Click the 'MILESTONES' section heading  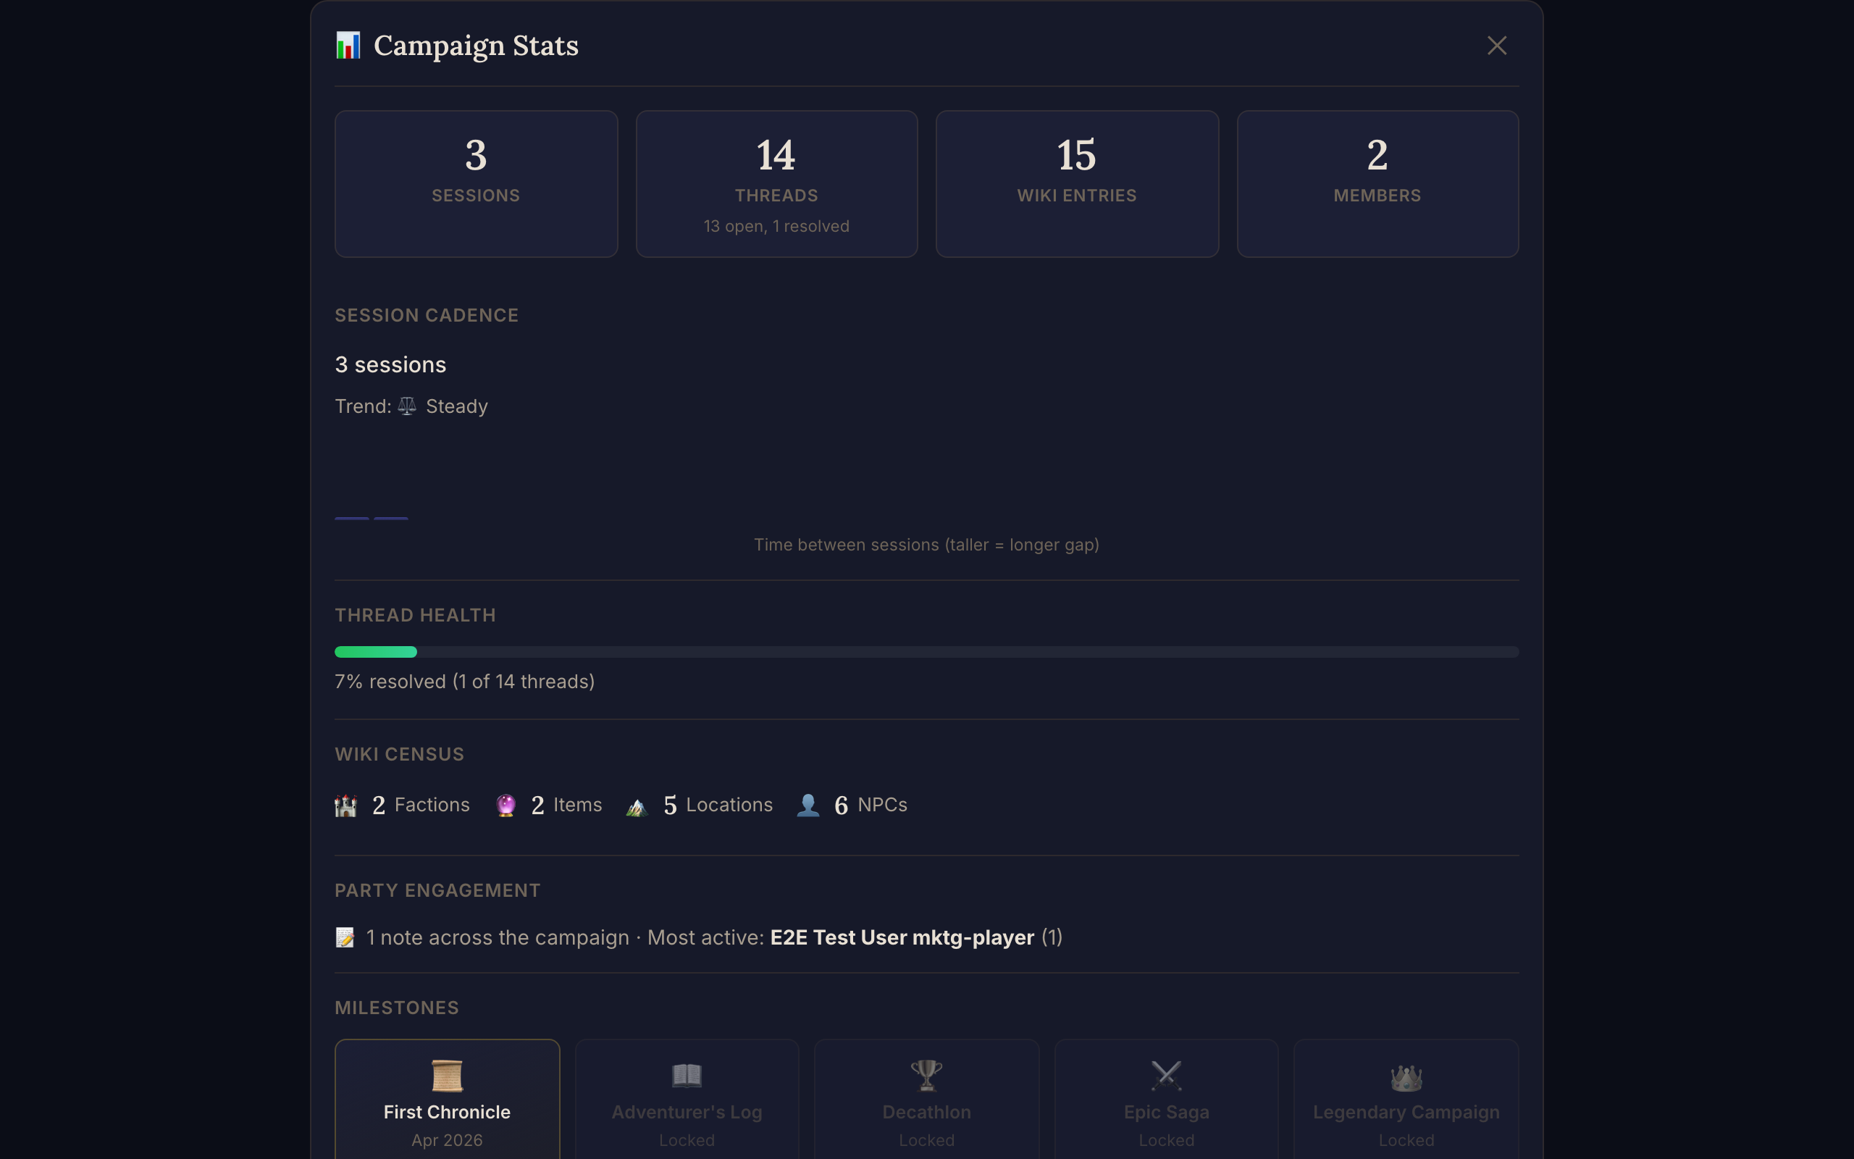[397, 1008]
